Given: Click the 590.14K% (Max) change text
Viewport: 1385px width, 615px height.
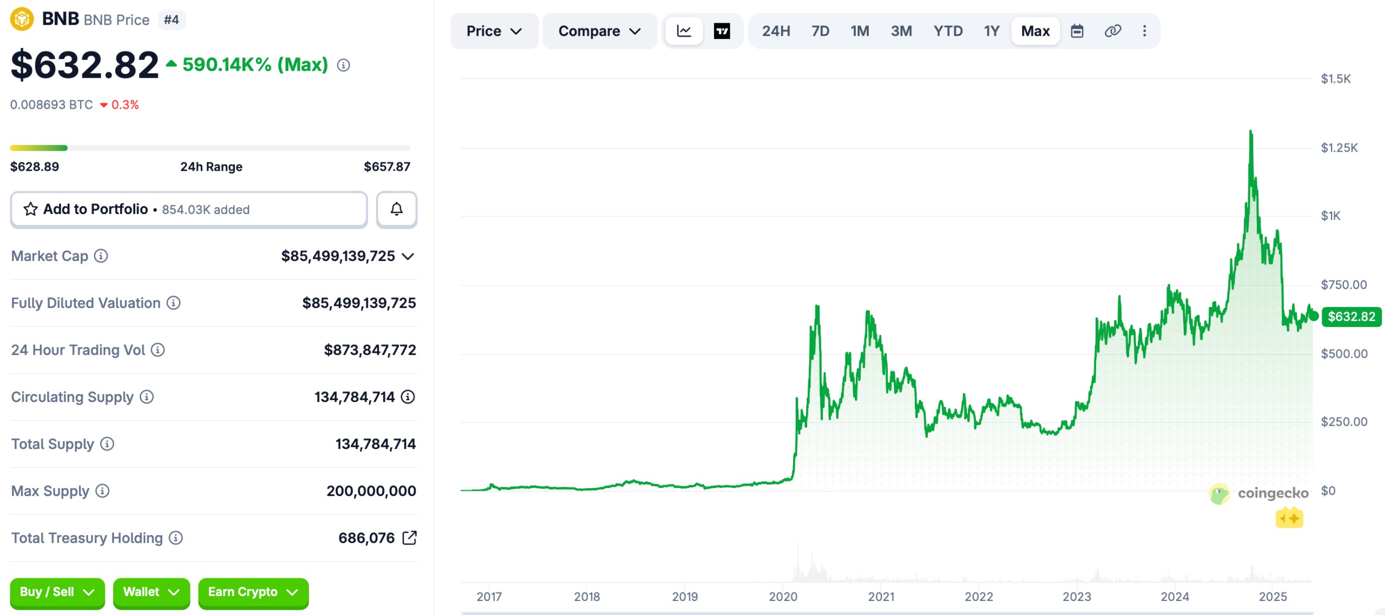Looking at the screenshot, I should pos(255,65).
